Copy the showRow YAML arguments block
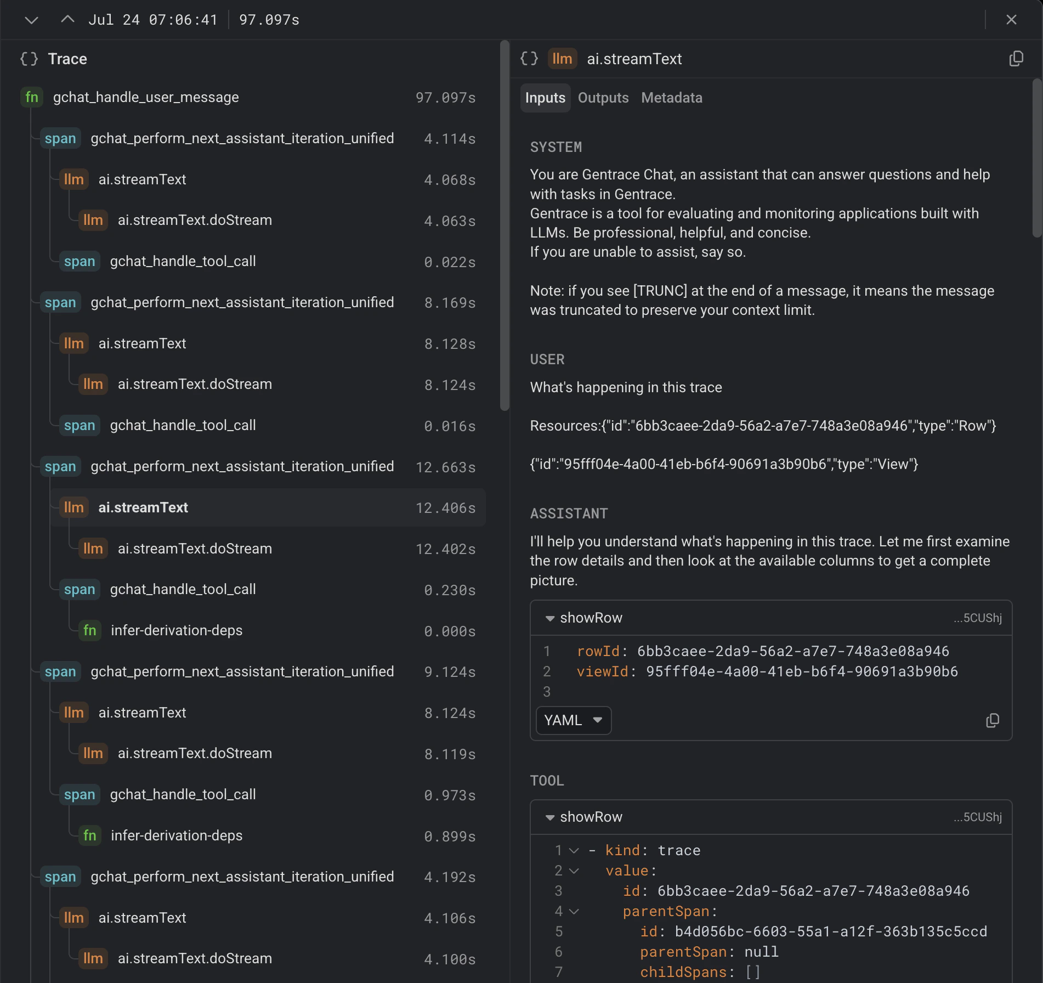Image resolution: width=1043 pixels, height=983 pixels. (x=993, y=720)
